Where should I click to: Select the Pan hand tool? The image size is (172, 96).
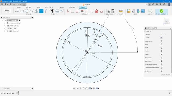click(x=81, y=89)
